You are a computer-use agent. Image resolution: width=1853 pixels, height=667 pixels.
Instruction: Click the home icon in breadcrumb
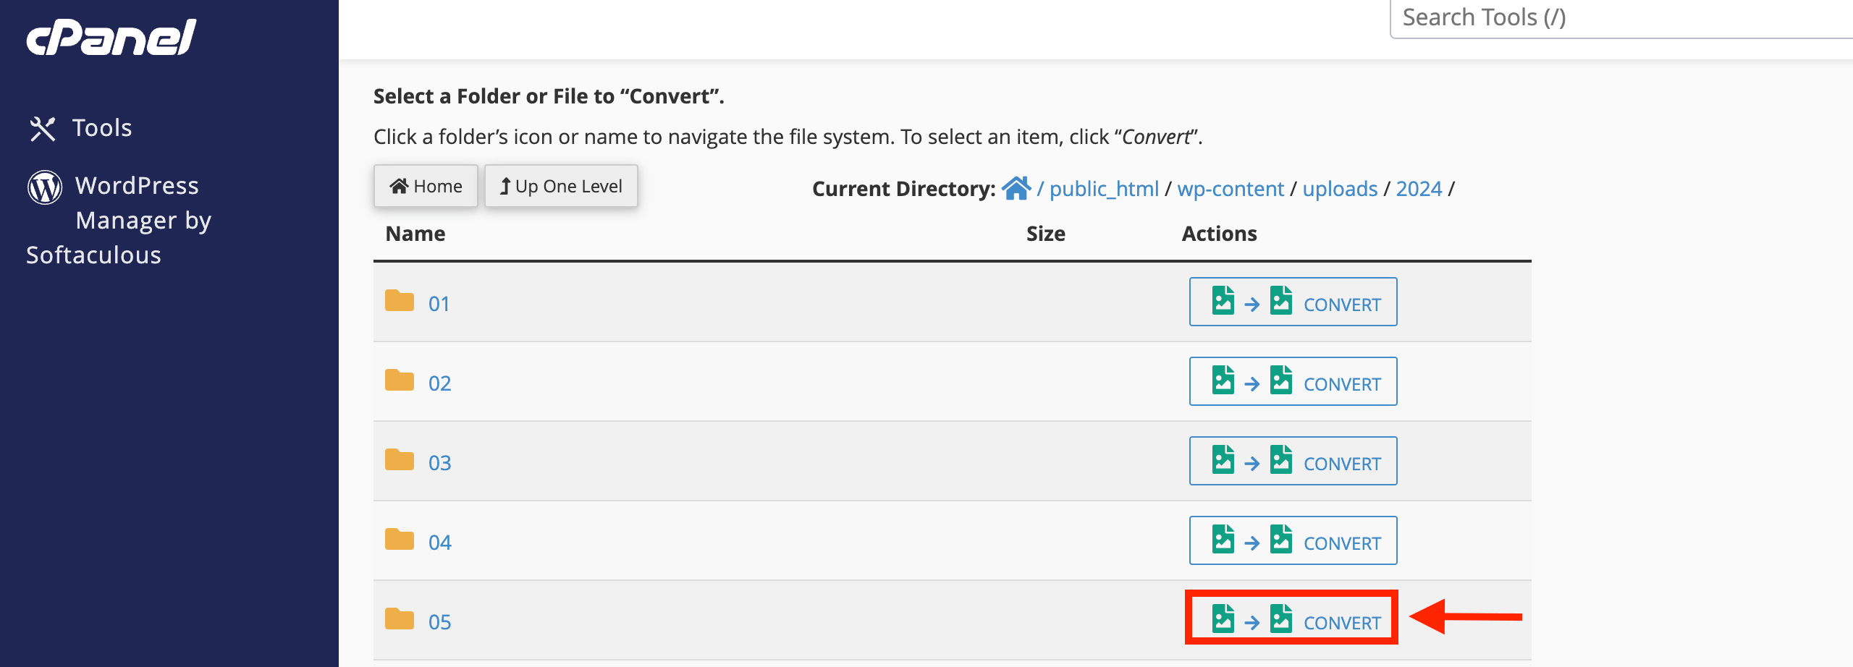tap(1016, 188)
